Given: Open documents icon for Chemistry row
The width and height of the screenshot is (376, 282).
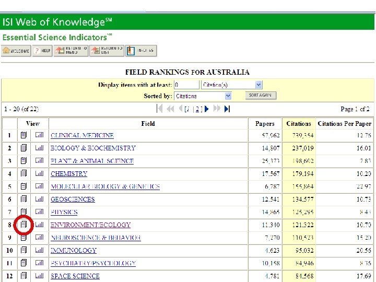Looking at the screenshot, I should (x=23, y=173).
